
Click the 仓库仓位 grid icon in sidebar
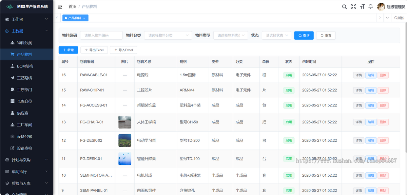[x=13, y=101]
